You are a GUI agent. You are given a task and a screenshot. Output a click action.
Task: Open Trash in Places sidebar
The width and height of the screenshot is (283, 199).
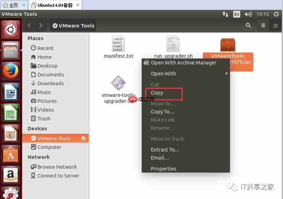[x=56, y=118]
